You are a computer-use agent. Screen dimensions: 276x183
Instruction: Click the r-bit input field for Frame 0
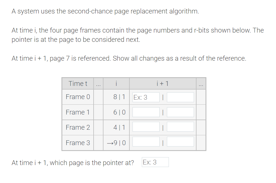coord(180,97)
